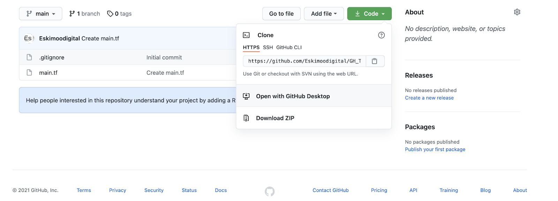Open the Eskimoodigital author link

click(59, 38)
